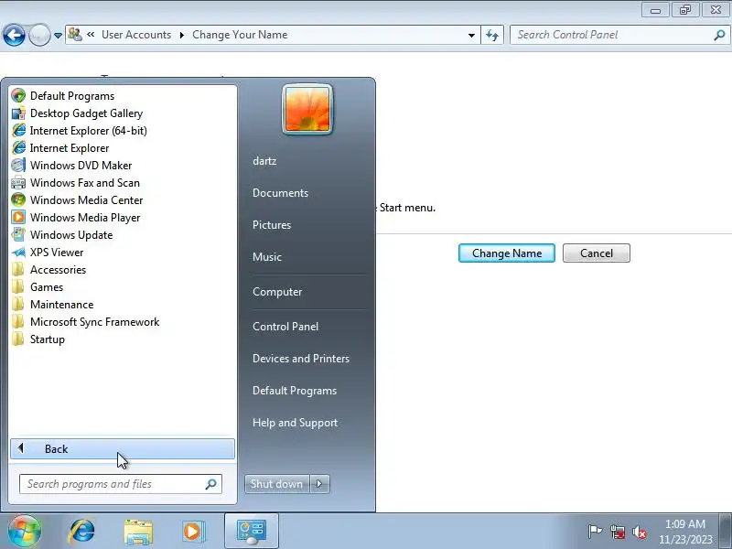Click Change Your Name breadcrumb
The height and width of the screenshot is (549, 732).
click(x=240, y=35)
